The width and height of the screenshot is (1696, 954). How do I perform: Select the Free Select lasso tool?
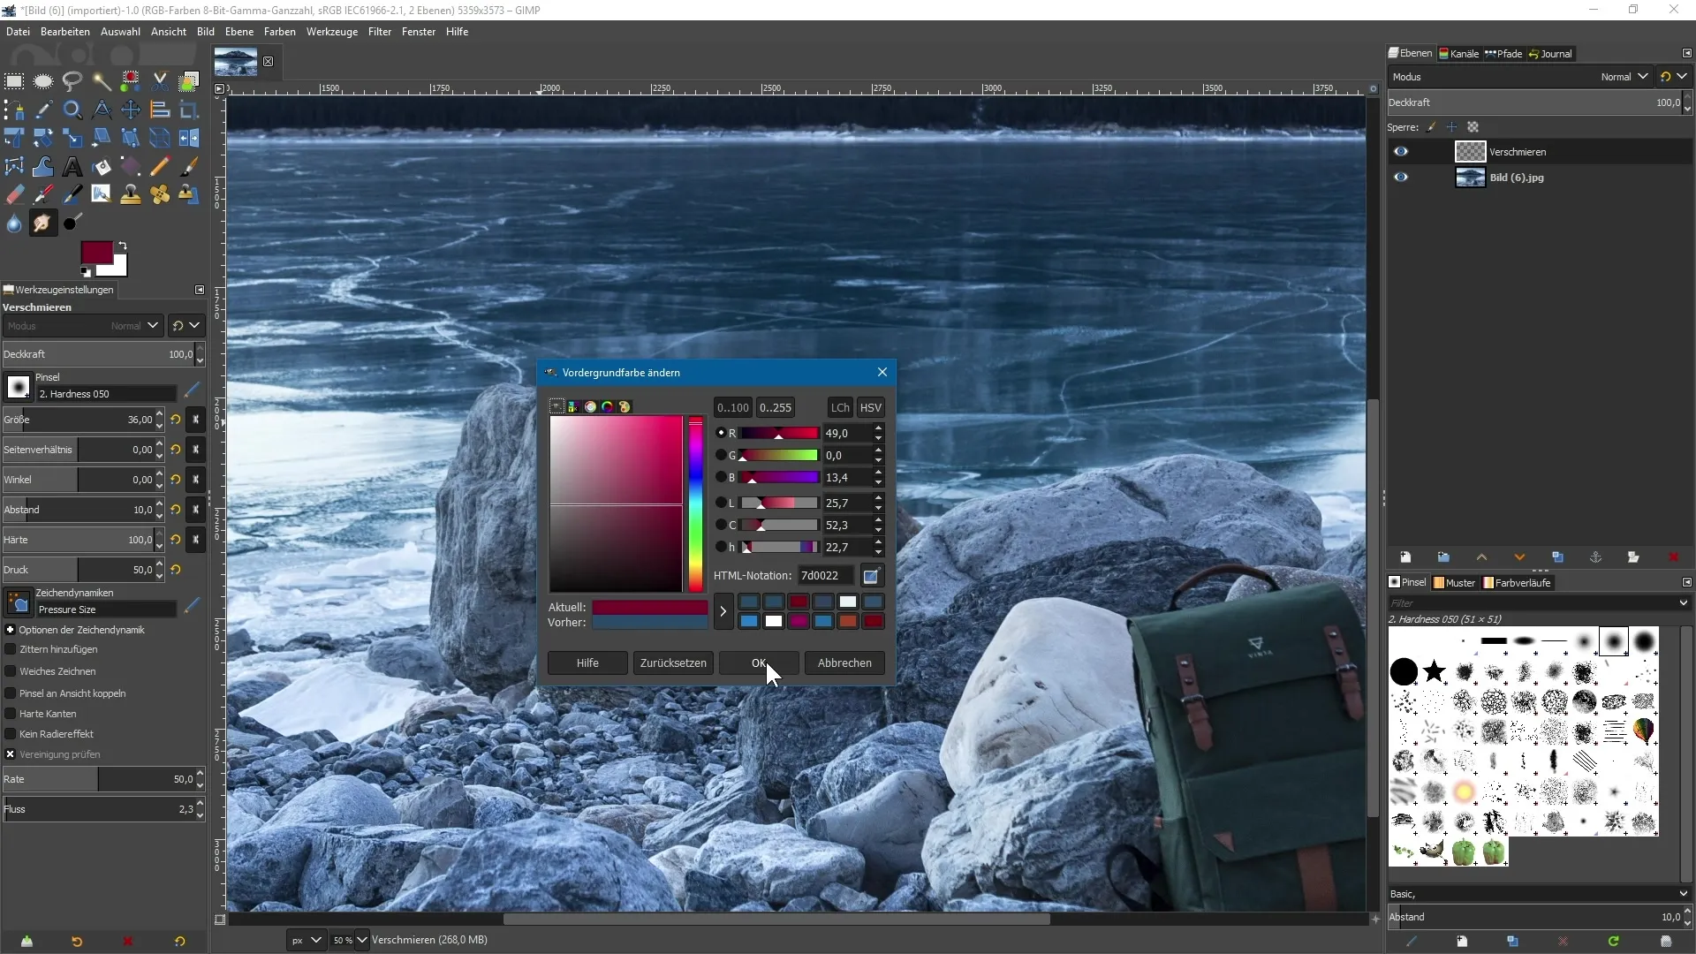(72, 81)
